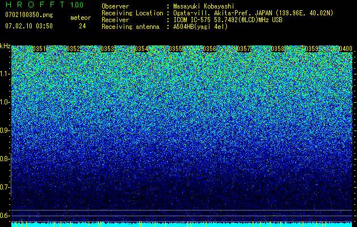Click observer name Masayuki Kobayashi
The image size is (357, 227).
click(x=204, y=6)
